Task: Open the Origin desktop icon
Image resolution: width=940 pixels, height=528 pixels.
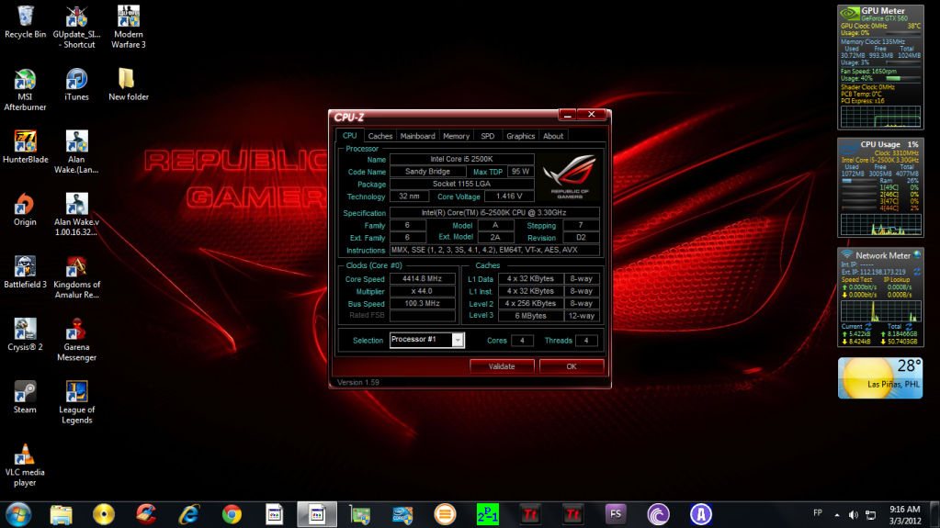Action: (25, 209)
